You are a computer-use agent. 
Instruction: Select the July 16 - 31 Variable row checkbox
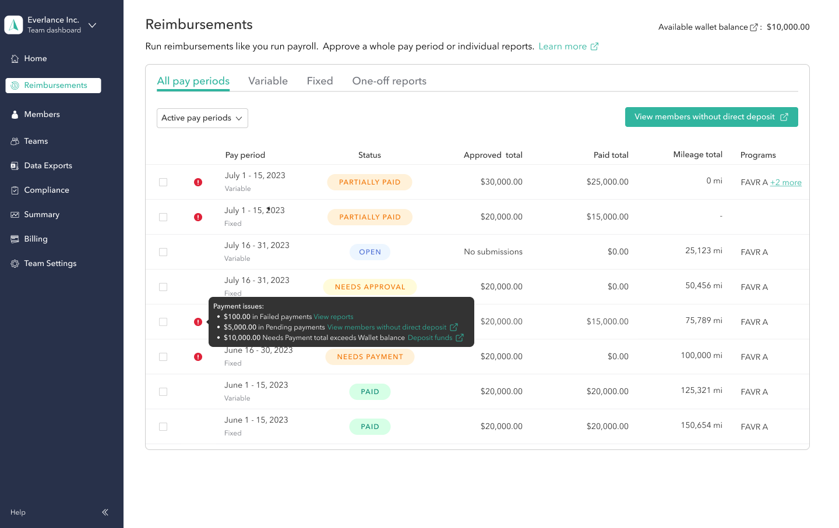(x=163, y=251)
